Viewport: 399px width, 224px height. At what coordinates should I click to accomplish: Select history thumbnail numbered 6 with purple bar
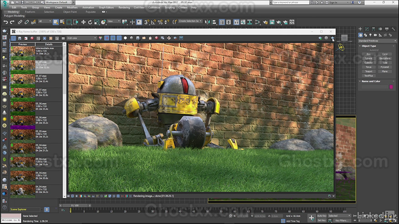23,122
